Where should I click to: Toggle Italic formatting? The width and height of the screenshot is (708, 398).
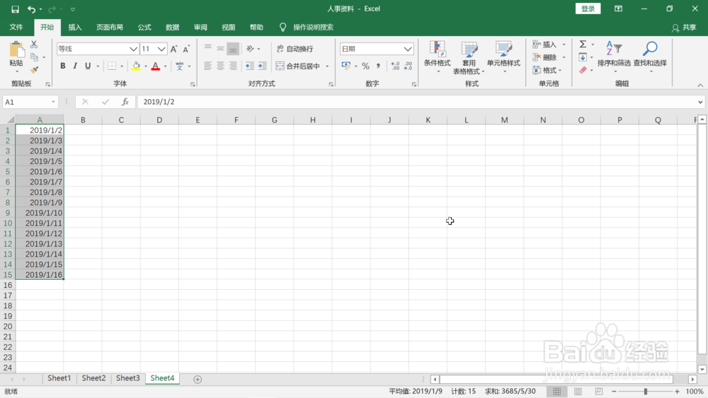[x=75, y=66]
